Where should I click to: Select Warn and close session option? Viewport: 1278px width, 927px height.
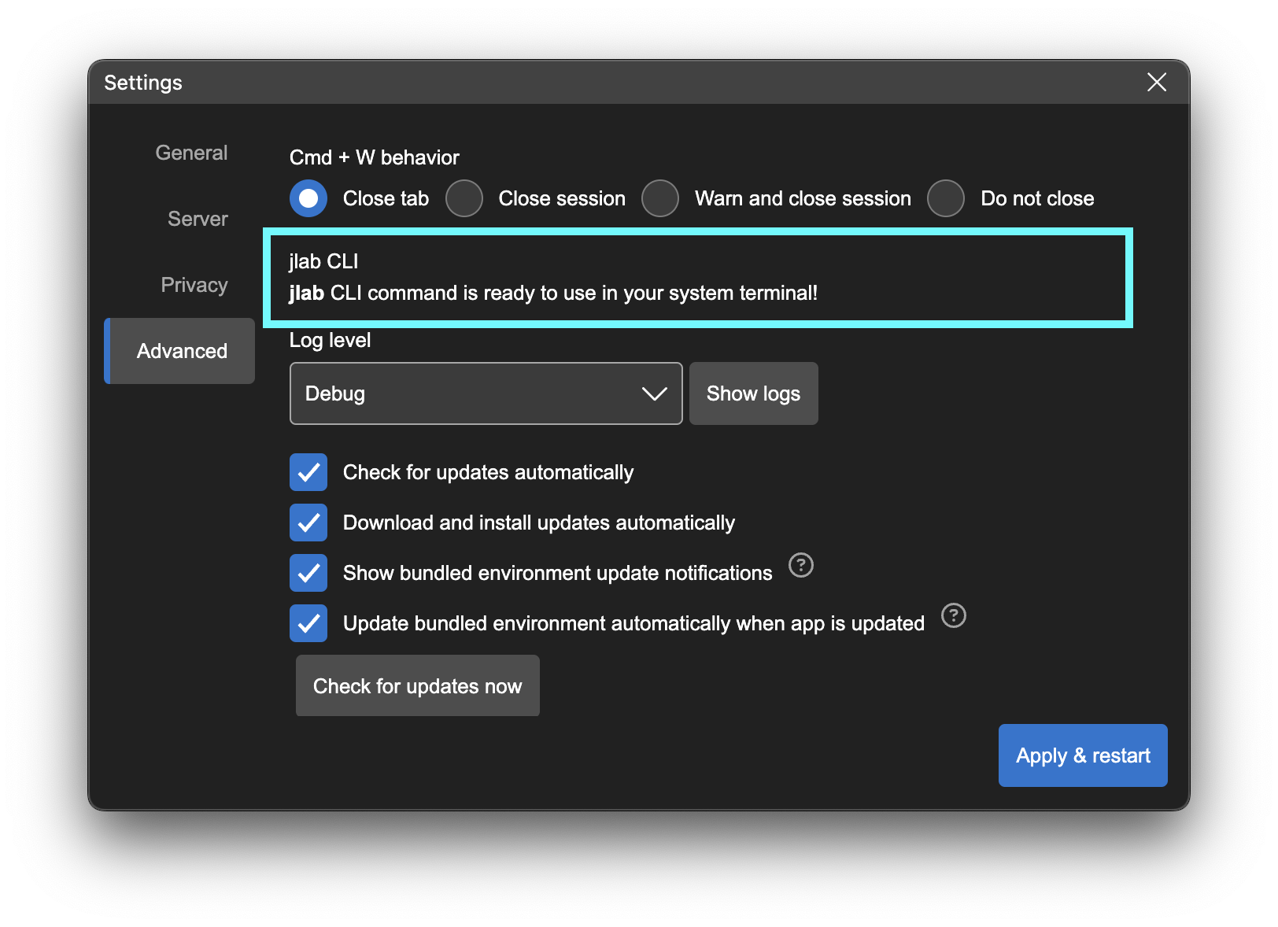(x=660, y=198)
